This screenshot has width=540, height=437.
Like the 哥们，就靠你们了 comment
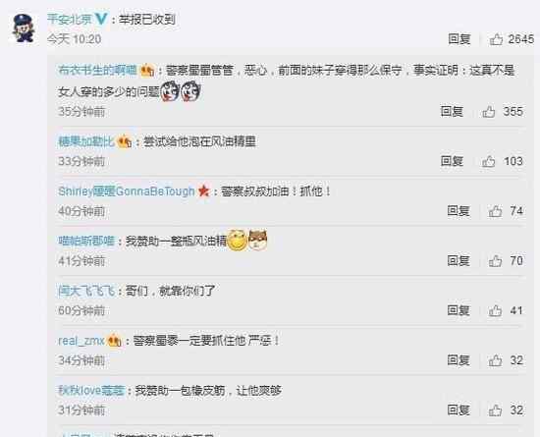(x=495, y=310)
